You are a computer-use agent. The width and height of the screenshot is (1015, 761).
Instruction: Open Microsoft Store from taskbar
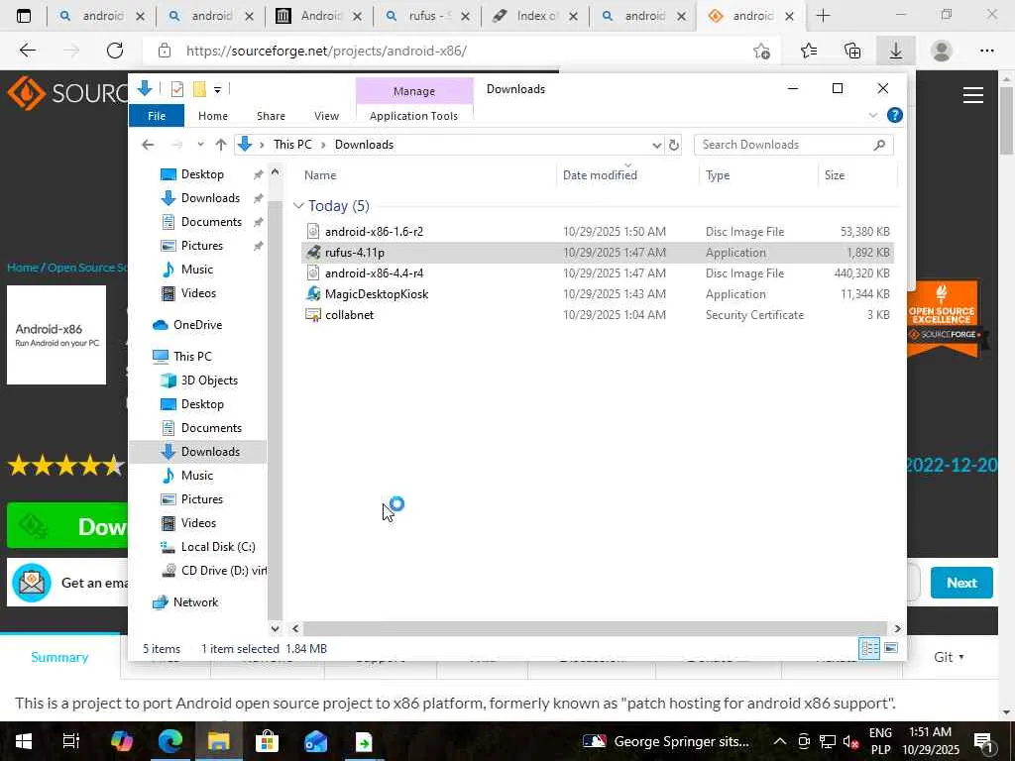267,741
